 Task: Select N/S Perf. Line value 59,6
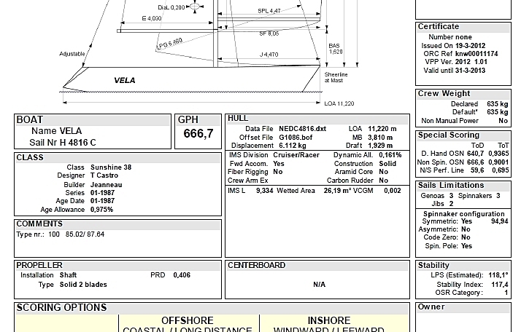(478, 170)
